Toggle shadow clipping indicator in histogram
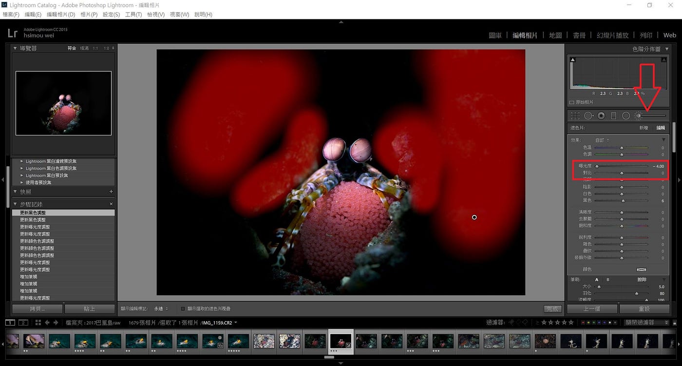Screen dimensions: 682x366 573,59
